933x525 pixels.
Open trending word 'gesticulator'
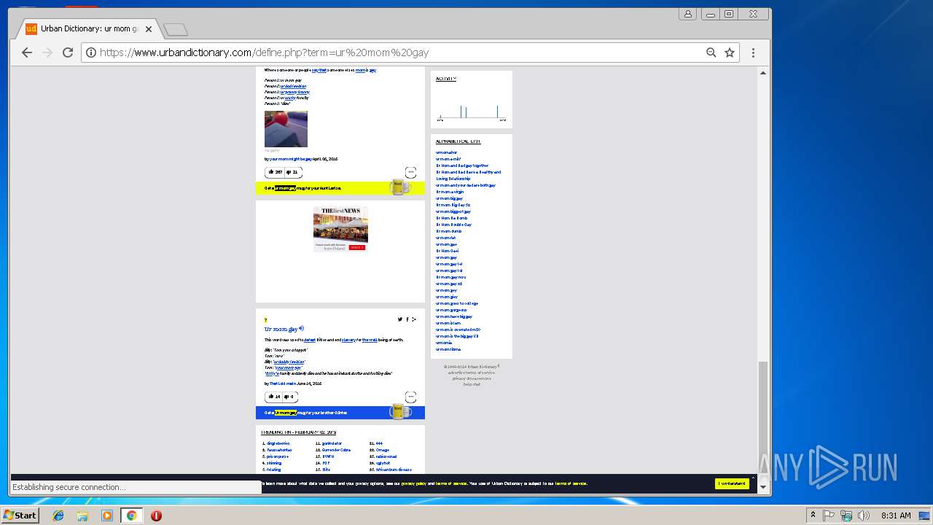tap(332, 443)
